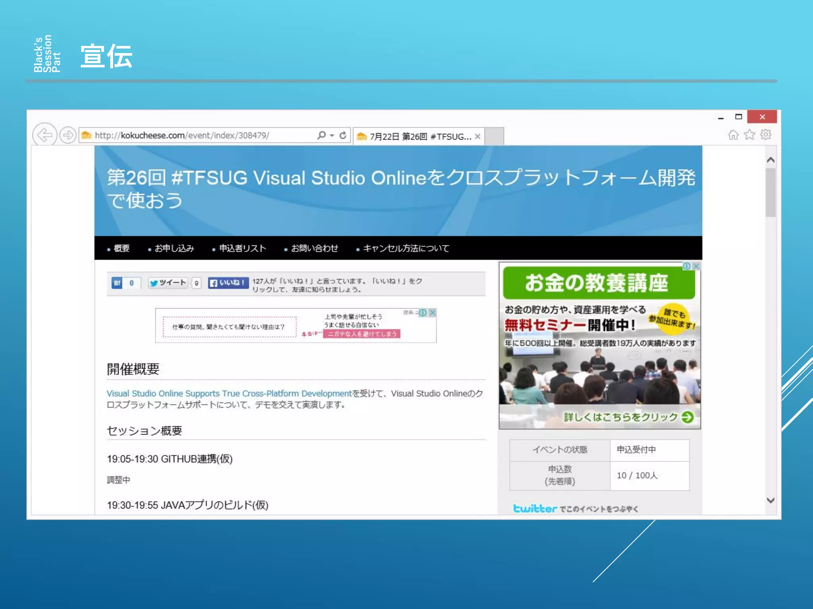Click the browser forward arrow button
Image resolution: width=813 pixels, height=609 pixels.
(68, 135)
